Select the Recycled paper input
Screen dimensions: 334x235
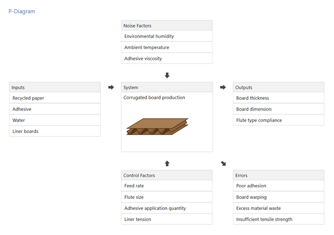click(x=55, y=98)
